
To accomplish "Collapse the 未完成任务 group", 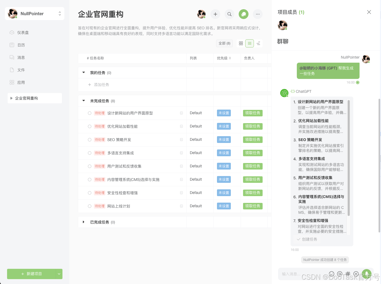I will click(x=84, y=101).
